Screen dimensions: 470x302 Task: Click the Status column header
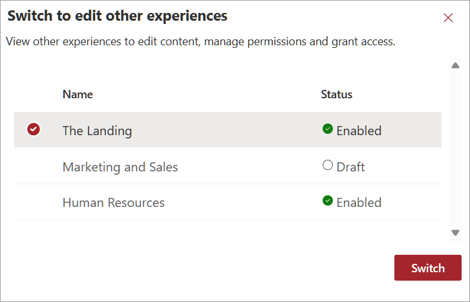coord(337,94)
